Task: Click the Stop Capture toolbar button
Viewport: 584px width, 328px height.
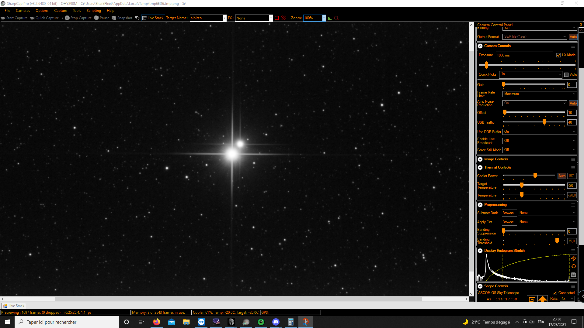Action: (78, 18)
